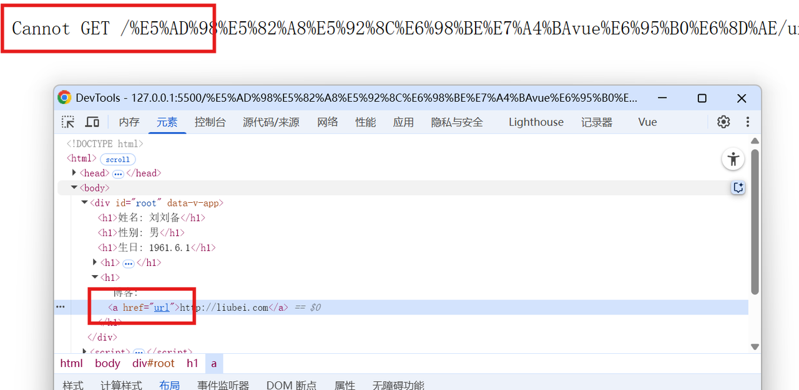
Task: Click the Chrome logo in DevTools title bar
Action: tap(64, 98)
